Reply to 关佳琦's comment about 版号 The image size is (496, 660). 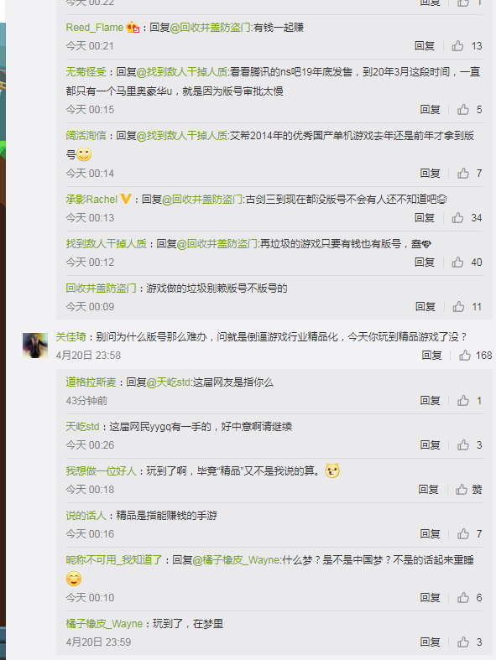coord(431,356)
